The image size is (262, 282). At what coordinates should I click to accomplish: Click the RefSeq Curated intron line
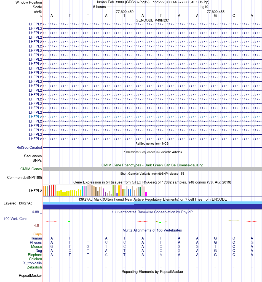tap(153, 147)
